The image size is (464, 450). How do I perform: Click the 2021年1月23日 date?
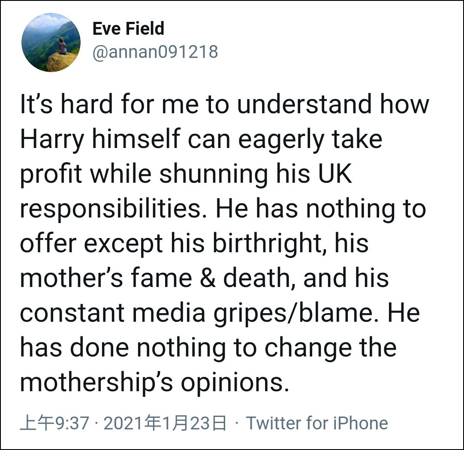point(165,423)
